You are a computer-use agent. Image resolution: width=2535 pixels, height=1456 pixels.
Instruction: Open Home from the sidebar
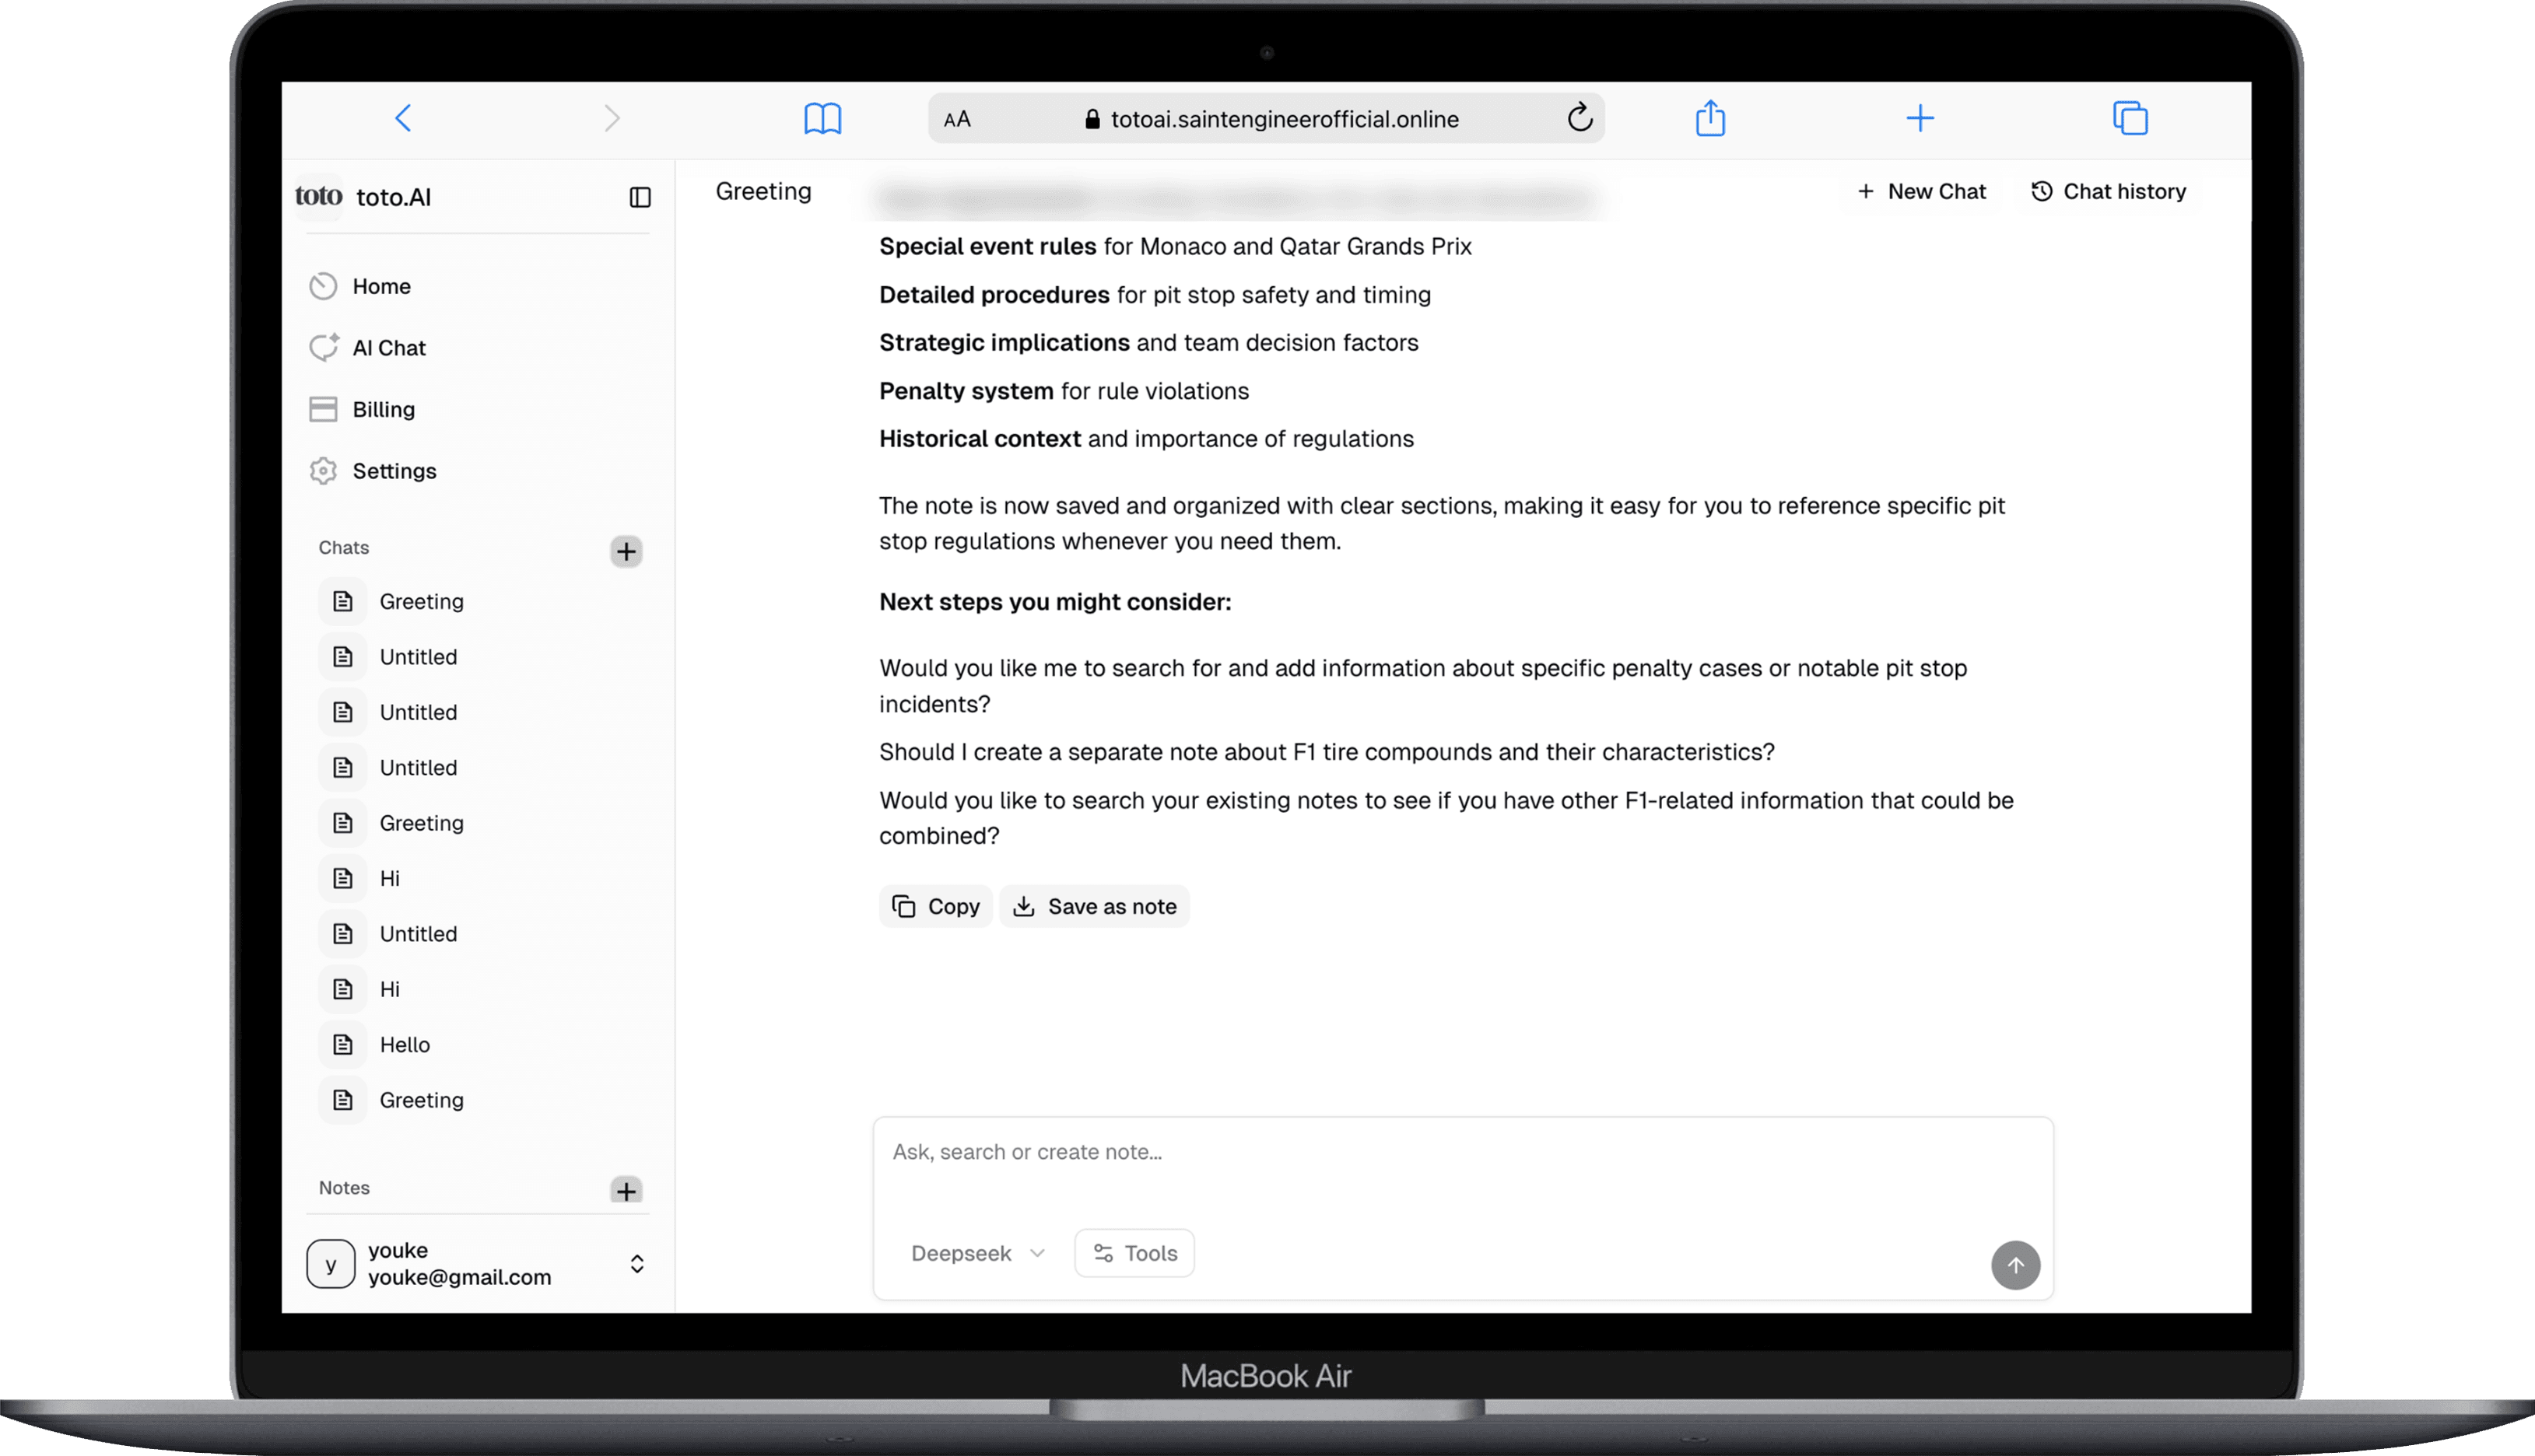click(381, 285)
